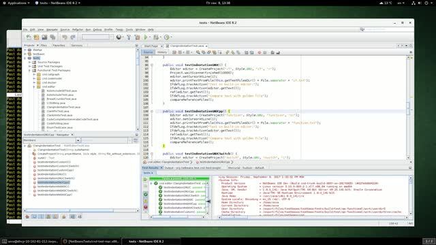This screenshot has width=436, height=245.
Task: Click the Open Project toolbar icon
Action: (44, 37)
